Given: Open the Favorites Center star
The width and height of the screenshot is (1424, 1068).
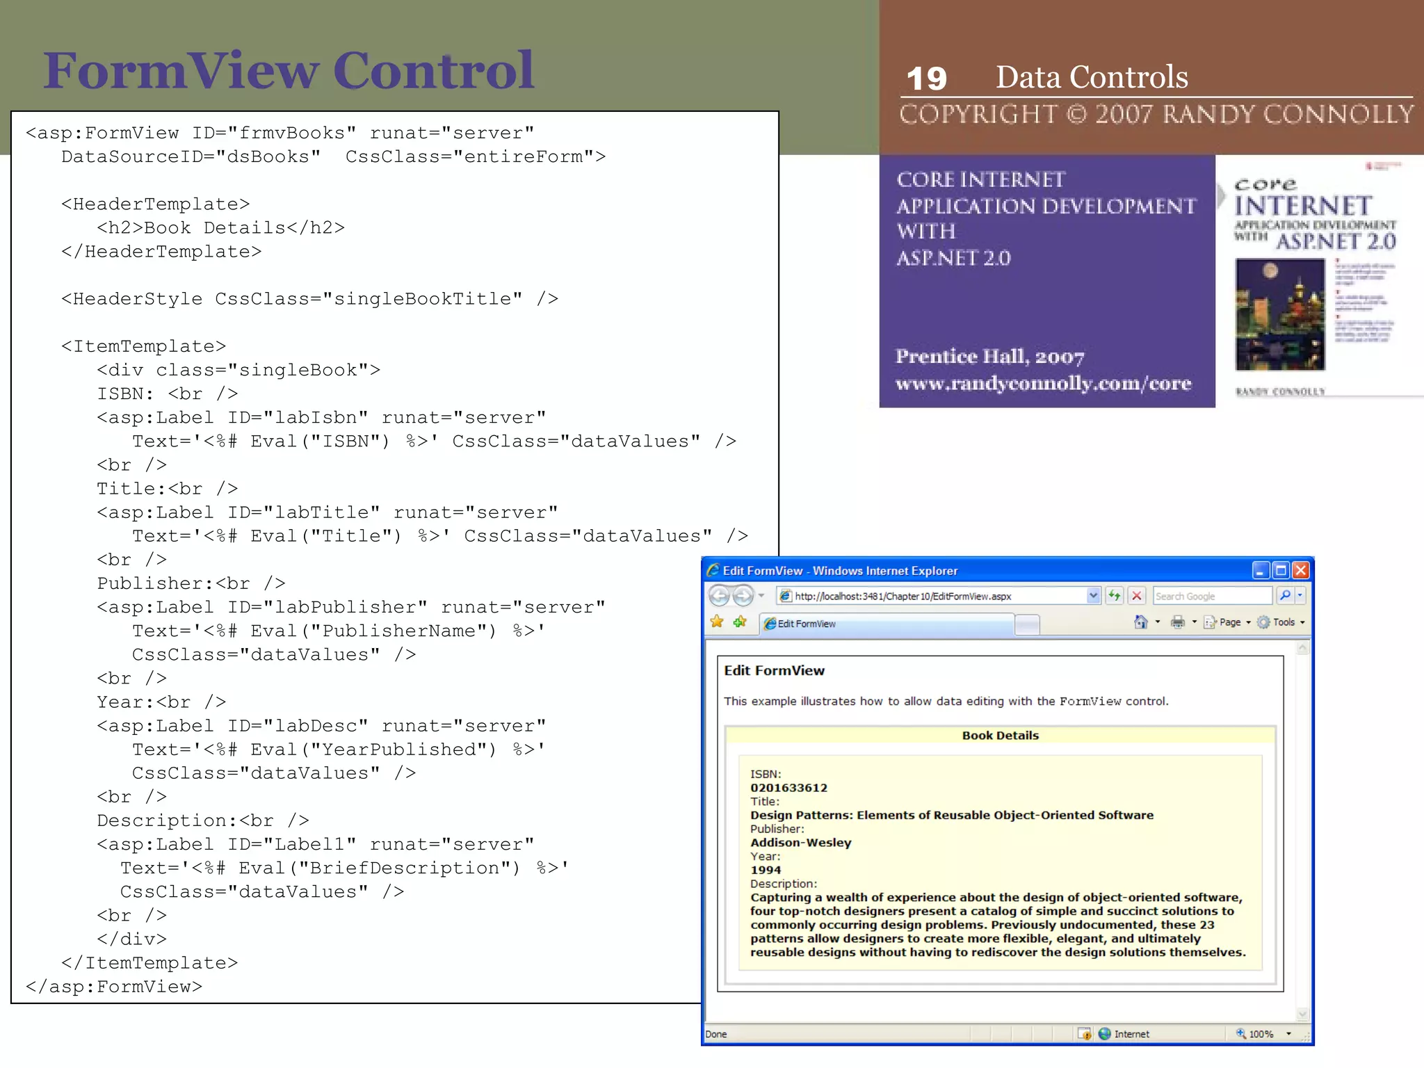Looking at the screenshot, I should click(717, 622).
